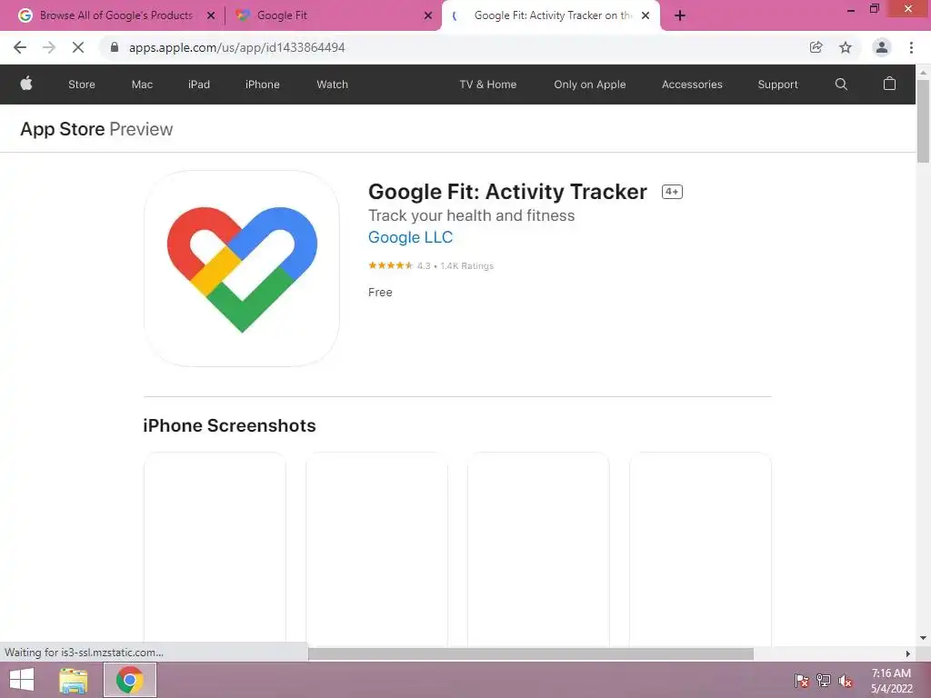Open a new browser tab

[x=680, y=15]
